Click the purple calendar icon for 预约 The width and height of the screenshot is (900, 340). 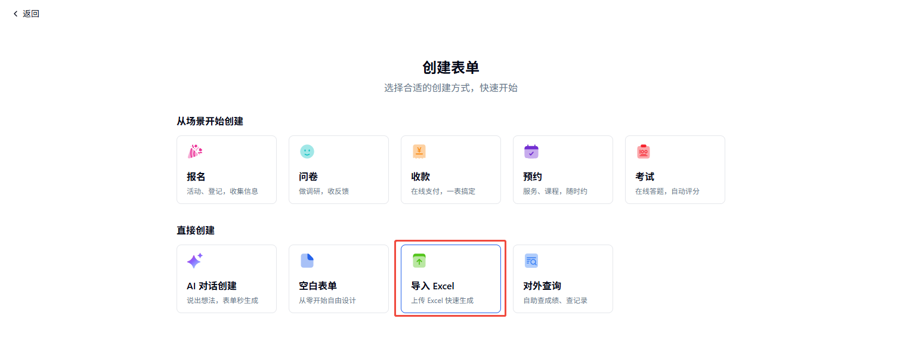[531, 152]
